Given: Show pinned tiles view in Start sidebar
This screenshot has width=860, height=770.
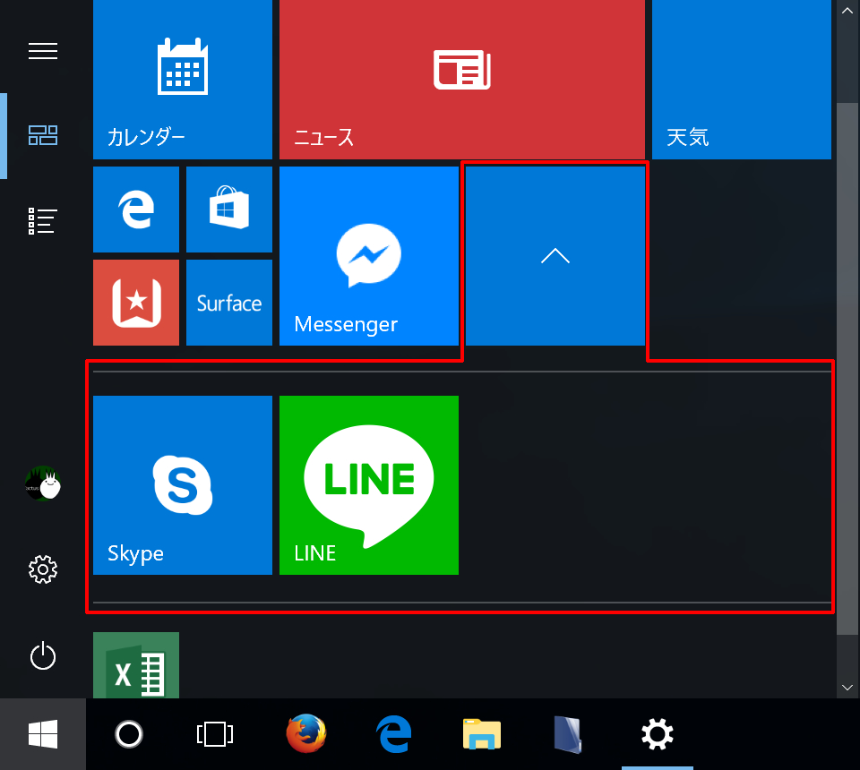Looking at the screenshot, I should point(43,135).
